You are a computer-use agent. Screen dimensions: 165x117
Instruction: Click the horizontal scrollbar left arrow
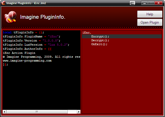point(4,112)
